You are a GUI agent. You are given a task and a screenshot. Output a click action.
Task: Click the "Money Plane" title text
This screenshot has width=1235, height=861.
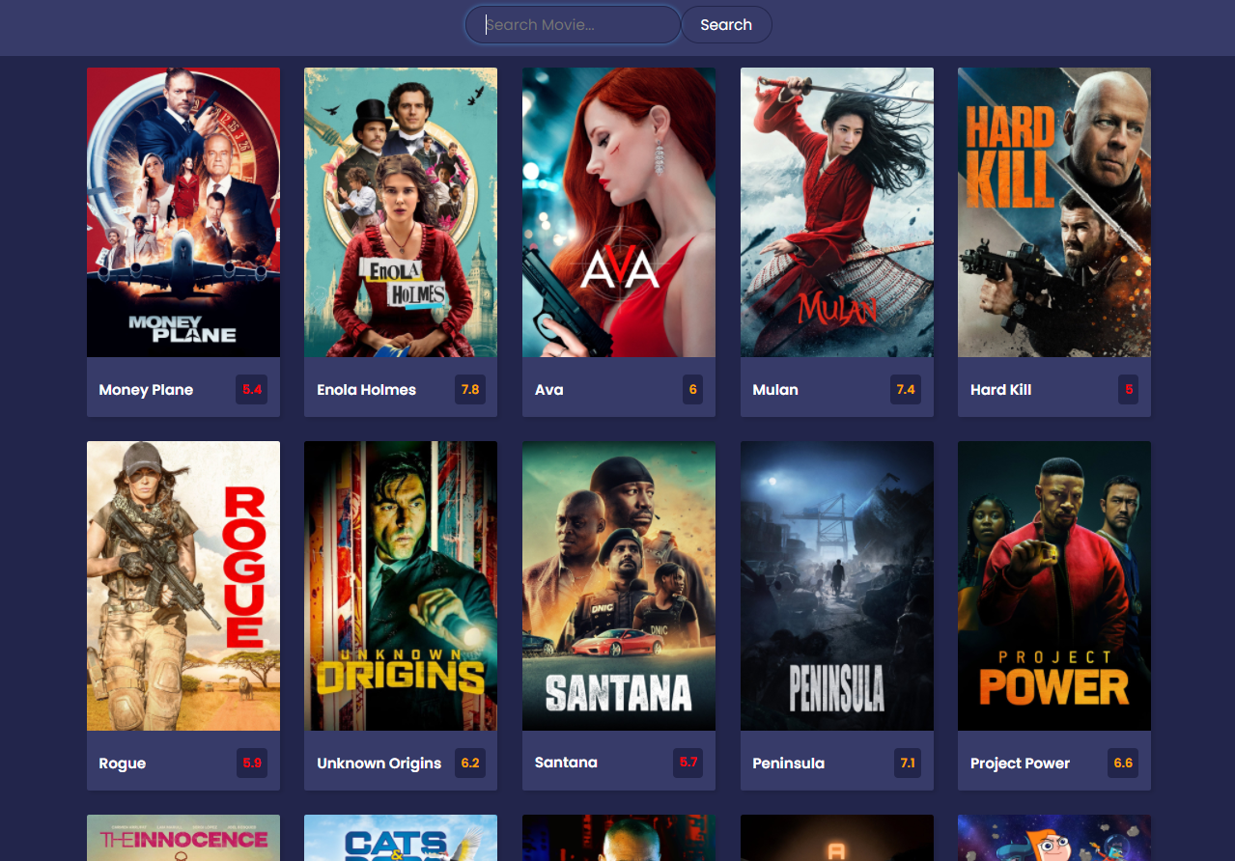(x=146, y=390)
